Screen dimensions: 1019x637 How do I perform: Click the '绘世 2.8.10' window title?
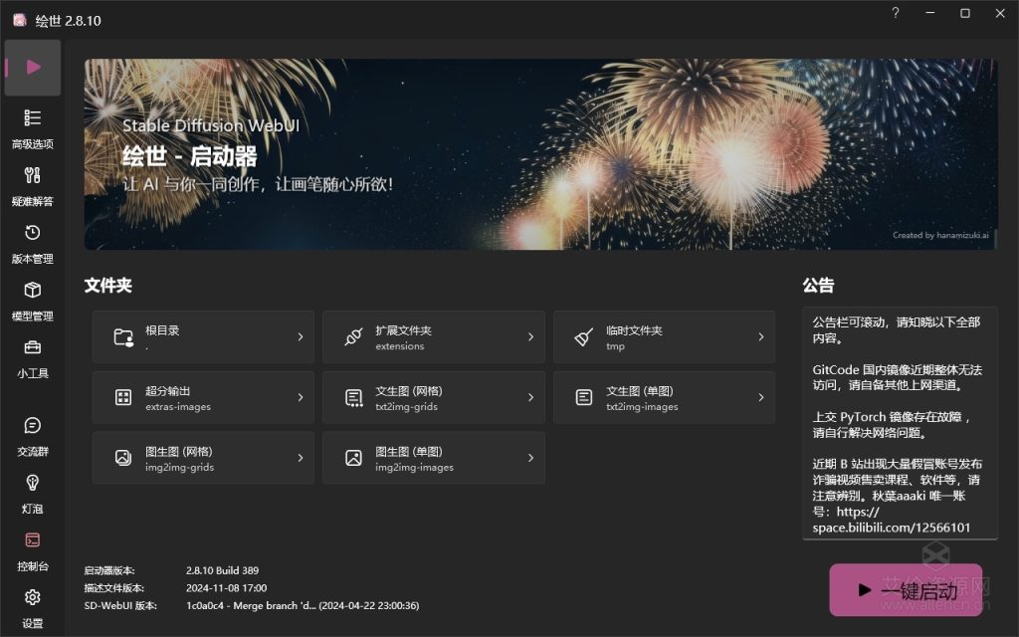(69, 21)
